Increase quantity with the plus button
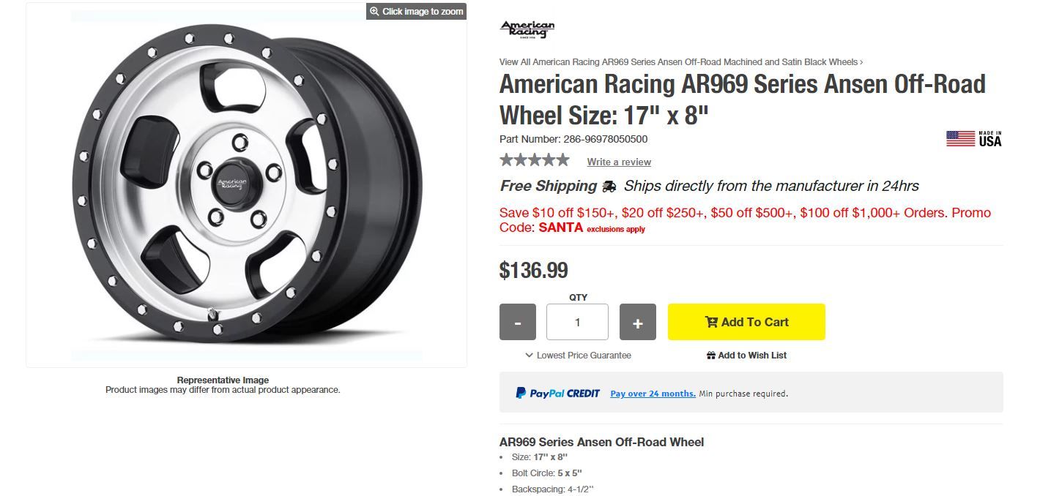 pos(637,322)
